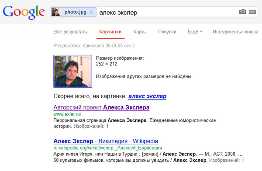The width and height of the screenshot is (262, 171).
Task: Click the small photo.jpg thumbnail chip
Action: 56,12
